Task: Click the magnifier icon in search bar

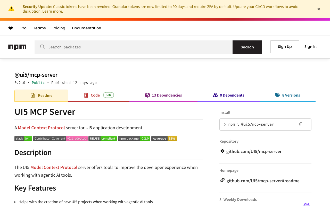Action: pyautogui.click(x=43, y=47)
